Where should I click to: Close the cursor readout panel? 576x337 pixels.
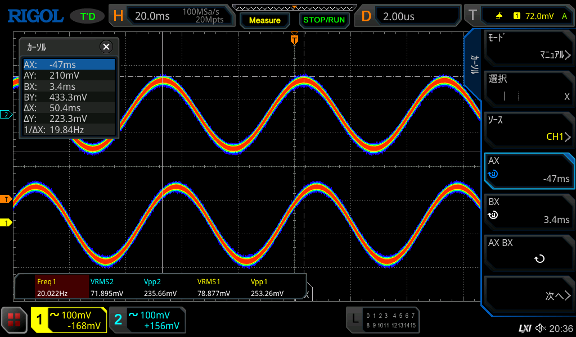[x=106, y=47]
